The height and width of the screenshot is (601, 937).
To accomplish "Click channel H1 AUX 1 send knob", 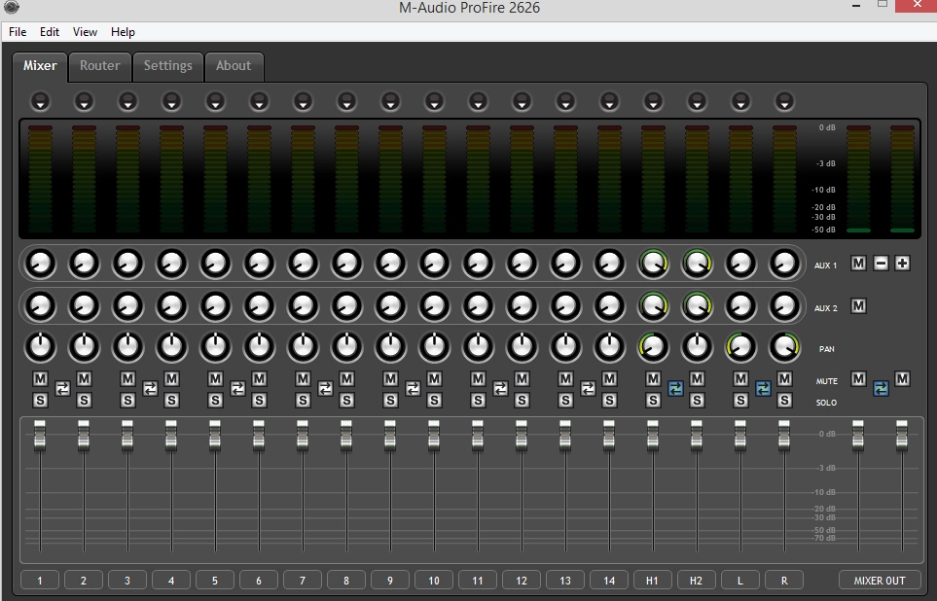I will [x=653, y=264].
